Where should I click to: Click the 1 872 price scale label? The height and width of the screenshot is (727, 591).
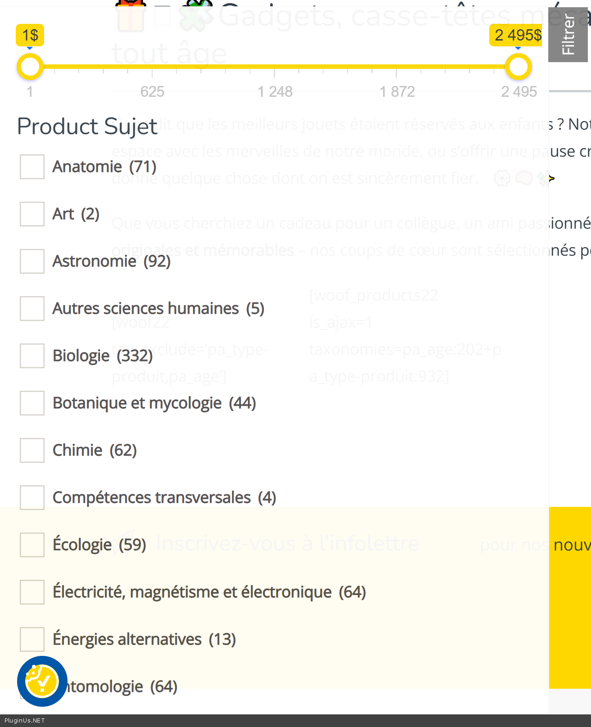tap(397, 92)
